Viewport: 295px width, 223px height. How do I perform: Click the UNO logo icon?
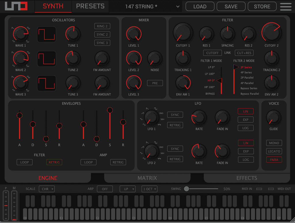(16, 6)
